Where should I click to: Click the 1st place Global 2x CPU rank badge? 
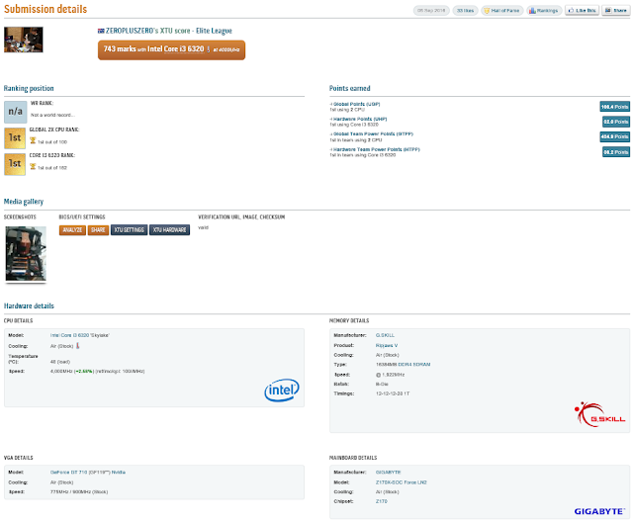coord(15,135)
